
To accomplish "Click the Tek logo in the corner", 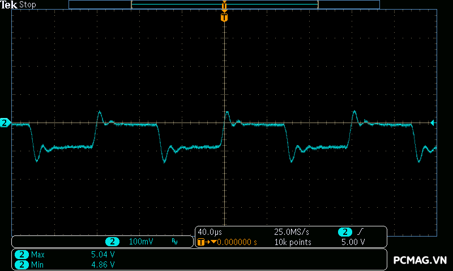I will coord(9,5).
